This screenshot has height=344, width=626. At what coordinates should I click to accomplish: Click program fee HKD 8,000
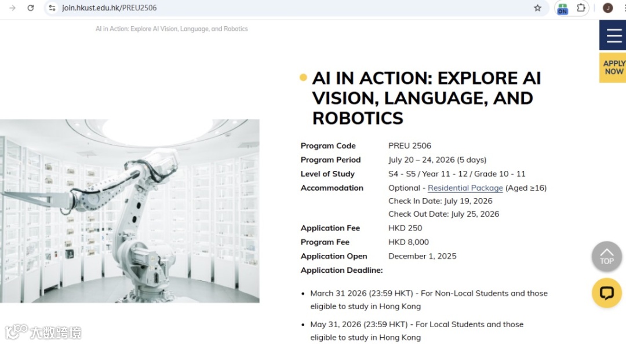409,242
